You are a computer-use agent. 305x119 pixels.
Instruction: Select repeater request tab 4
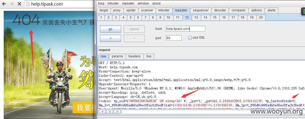click(x=123, y=17)
